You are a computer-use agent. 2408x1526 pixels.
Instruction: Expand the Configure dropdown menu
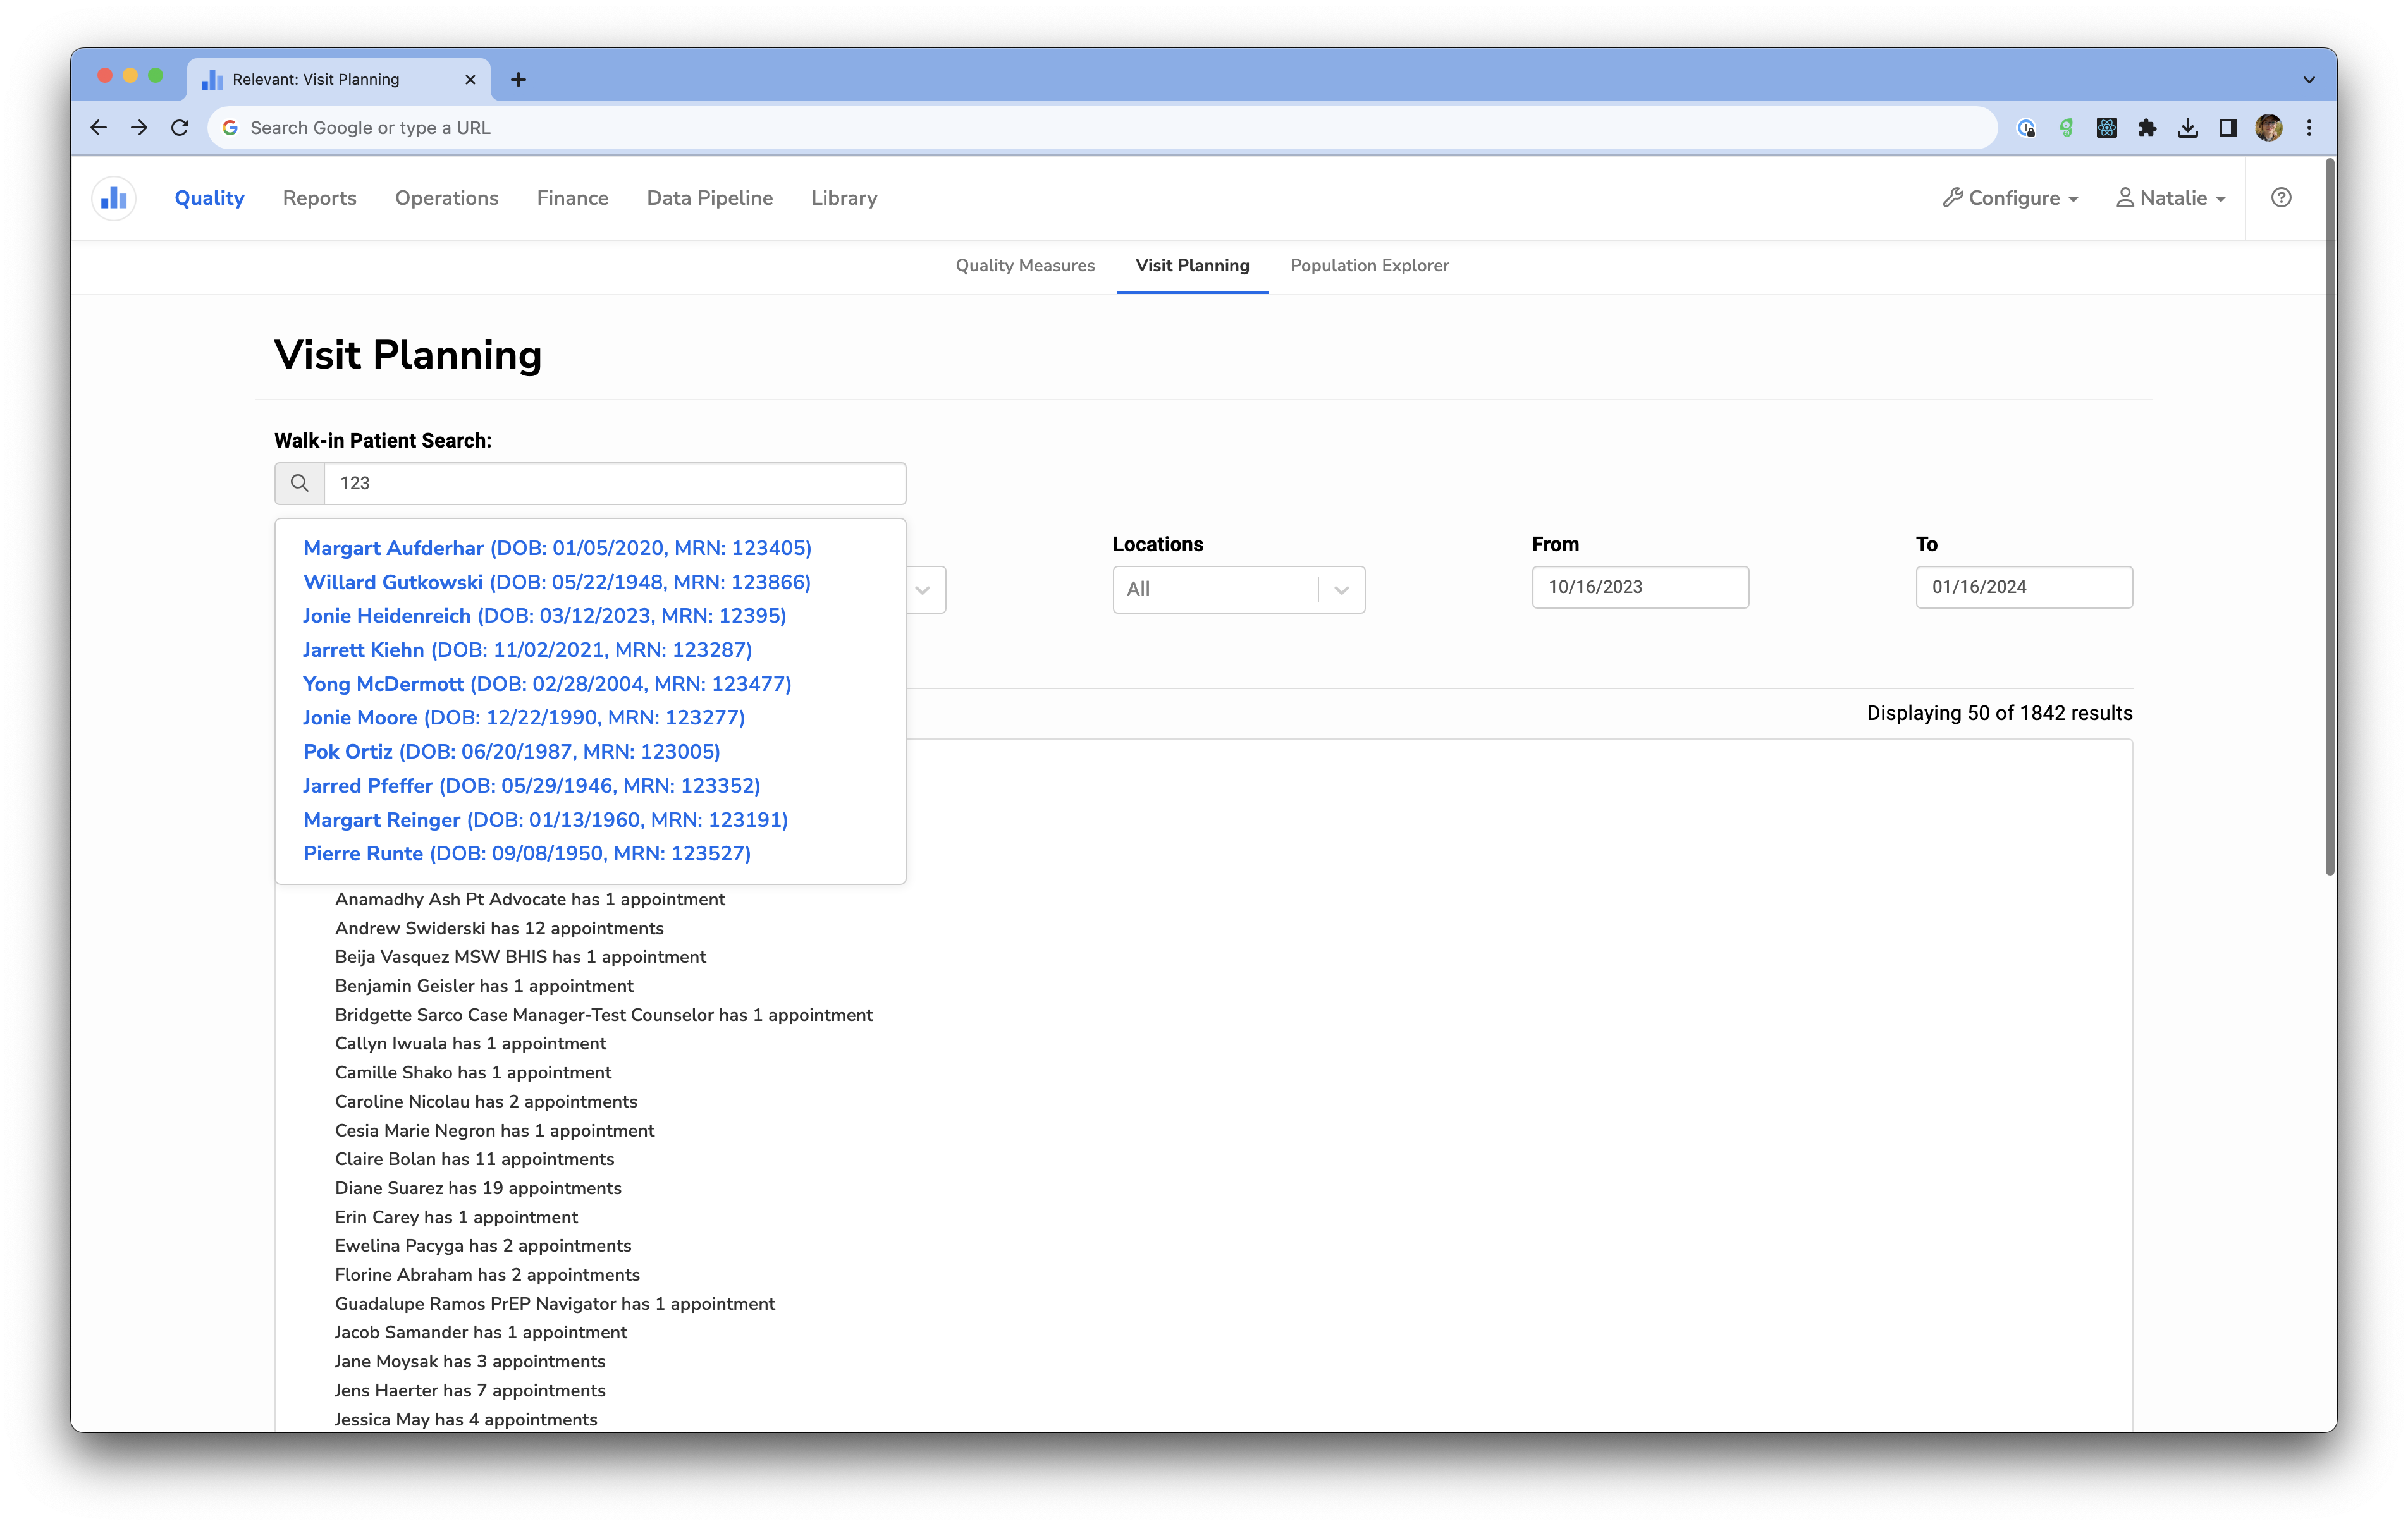[x=2011, y=198]
